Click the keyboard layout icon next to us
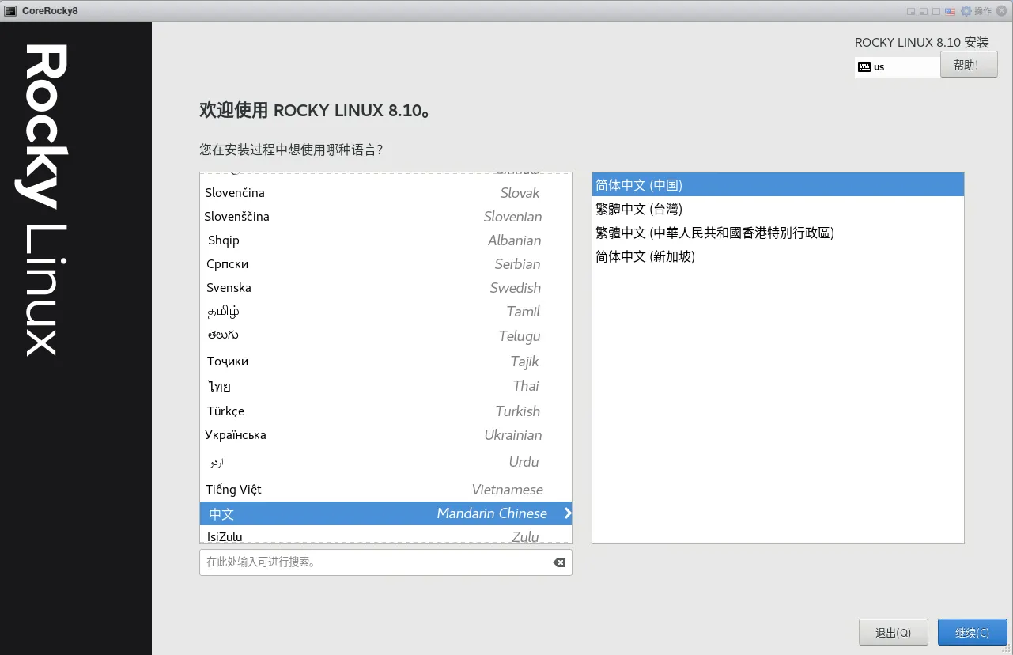Viewport: 1013px width, 655px height. [864, 67]
